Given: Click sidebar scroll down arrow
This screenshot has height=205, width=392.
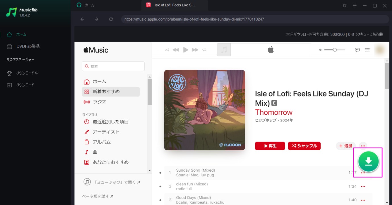Looking at the screenshot, I should coord(150,170).
